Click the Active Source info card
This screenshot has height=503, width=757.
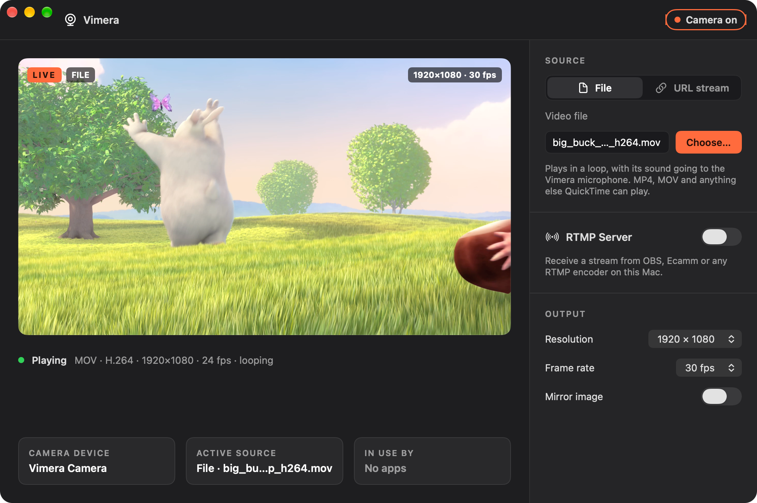pyautogui.click(x=265, y=461)
